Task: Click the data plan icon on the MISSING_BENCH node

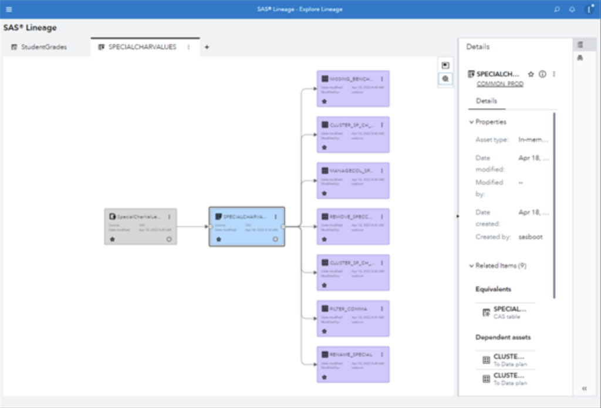Action: (x=325, y=79)
